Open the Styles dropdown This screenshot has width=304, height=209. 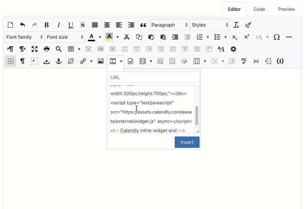tap(210, 25)
